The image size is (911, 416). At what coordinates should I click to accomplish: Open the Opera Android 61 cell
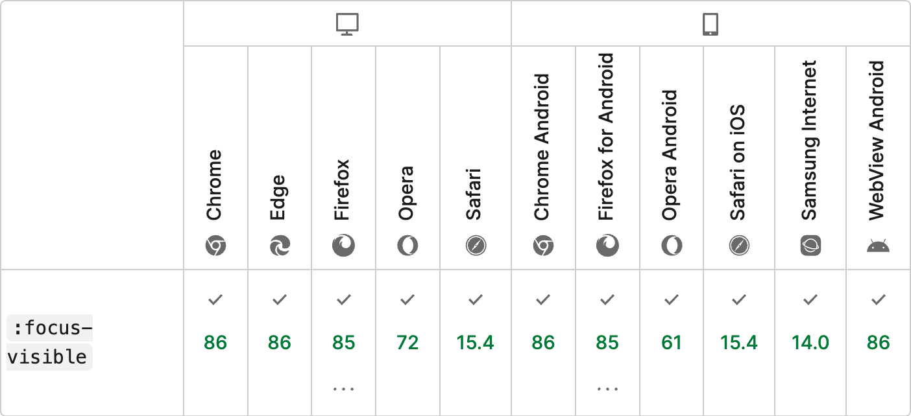672,342
